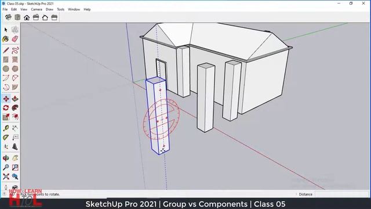371x209 pixels.
Task: Select the Dimensions tool
Action: pyautogui.click(x=15, y=128)
